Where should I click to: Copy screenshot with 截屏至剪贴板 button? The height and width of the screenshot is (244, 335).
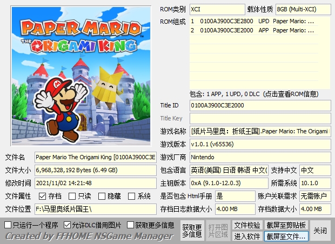pos(286,225)
